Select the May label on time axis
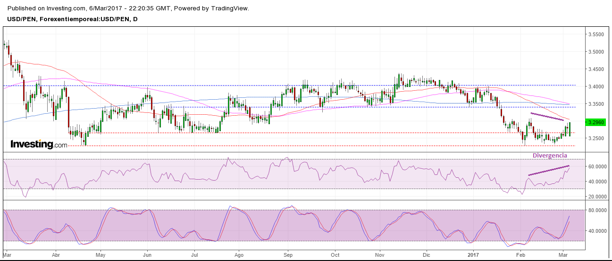 coord(101,255)
